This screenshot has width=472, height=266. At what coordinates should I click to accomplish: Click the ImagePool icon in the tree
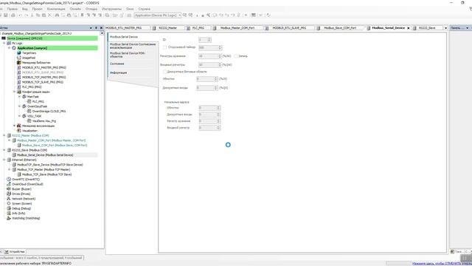pos(19,58)
